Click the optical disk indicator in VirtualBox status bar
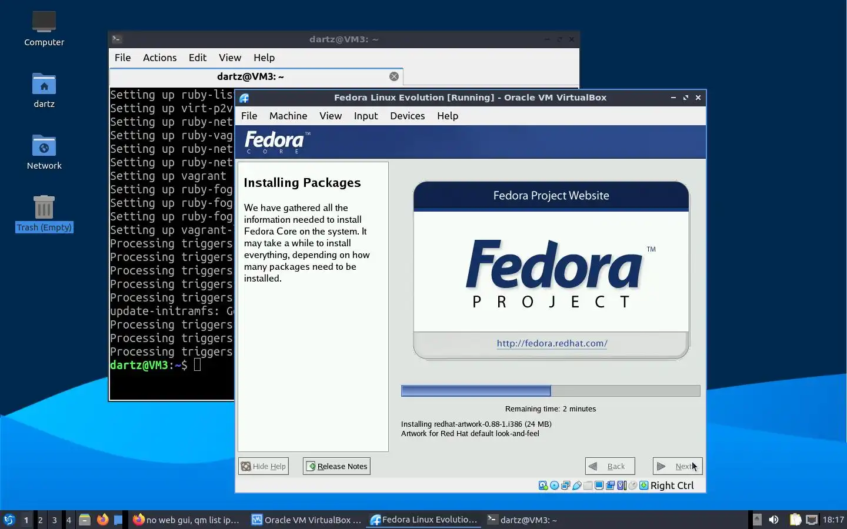Viewport: 847px width, 529px height. pos(554,486)
